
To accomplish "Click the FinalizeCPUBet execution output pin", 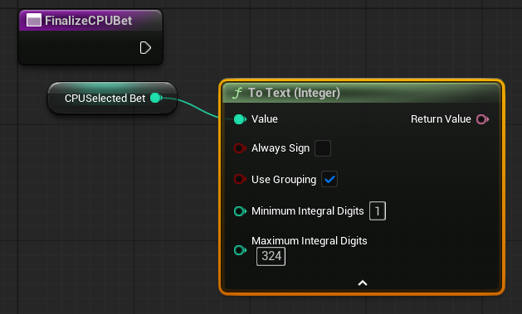I will tap(145, 48).
